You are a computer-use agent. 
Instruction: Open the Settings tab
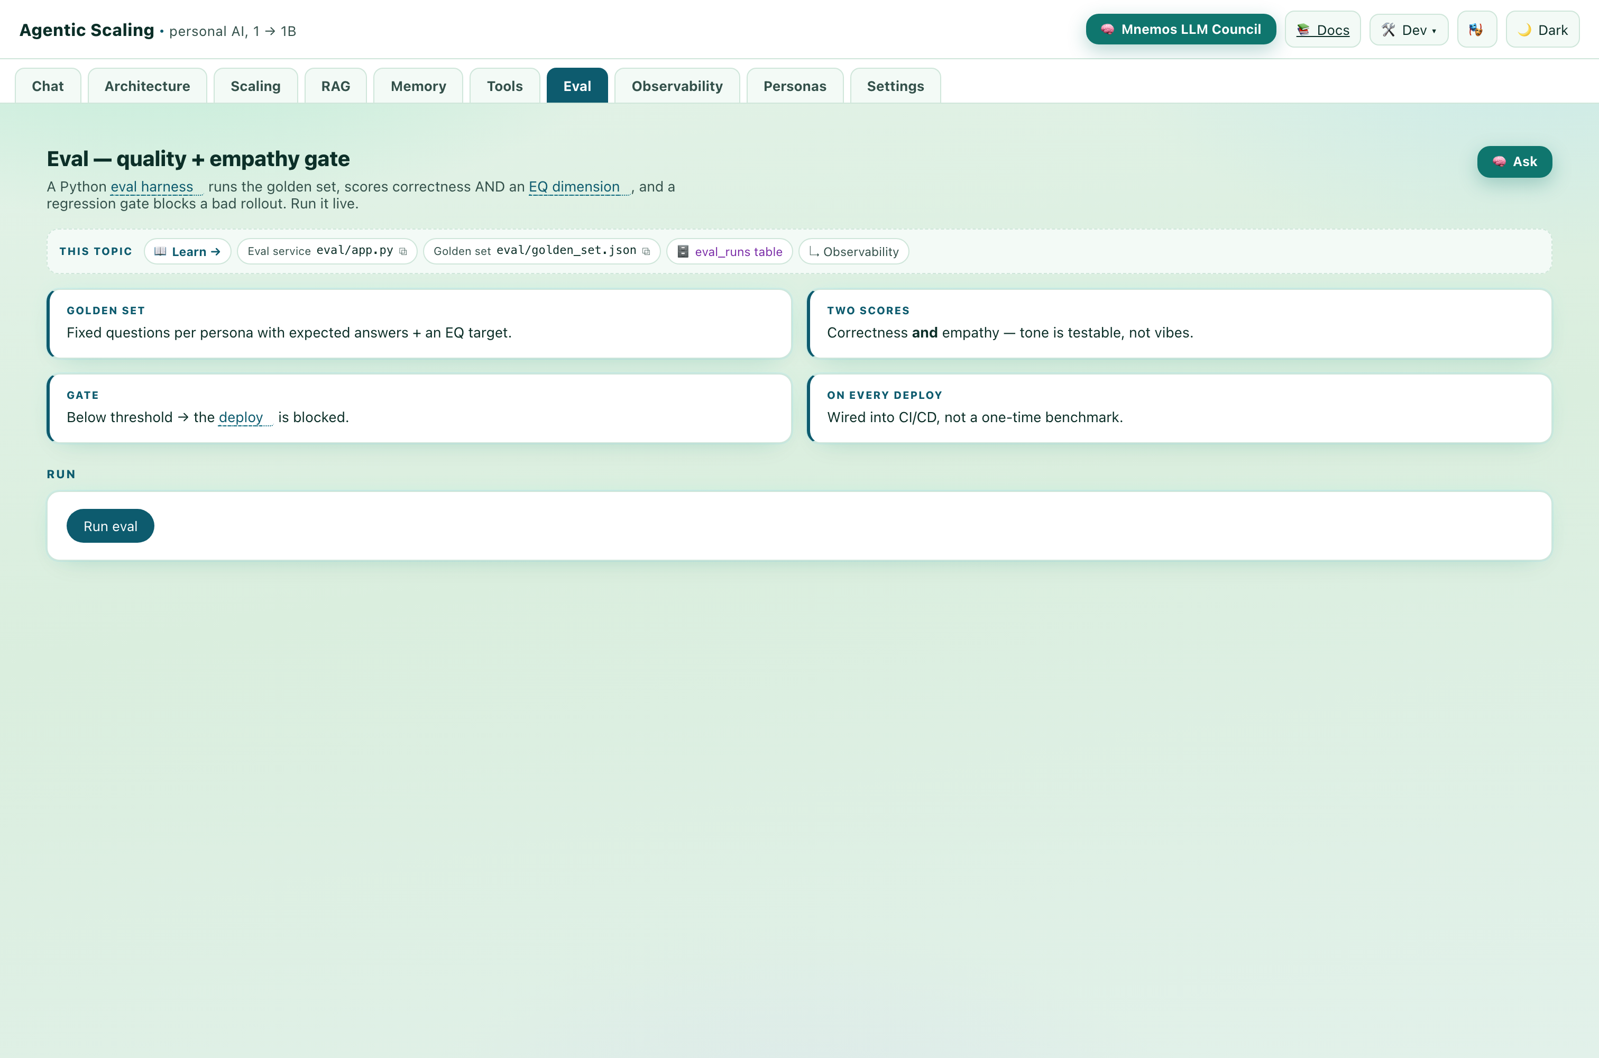click(x=895, y=86)
